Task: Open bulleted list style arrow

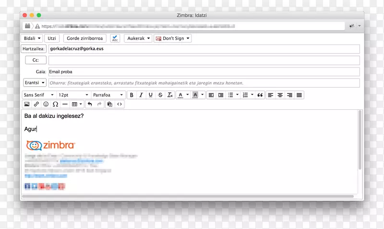Action: (x=237, y=94)
